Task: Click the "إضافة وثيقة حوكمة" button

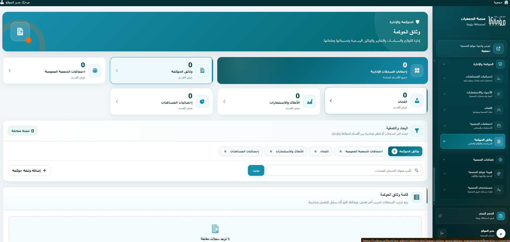Action: pyautogui.click(x=29, y=170)
